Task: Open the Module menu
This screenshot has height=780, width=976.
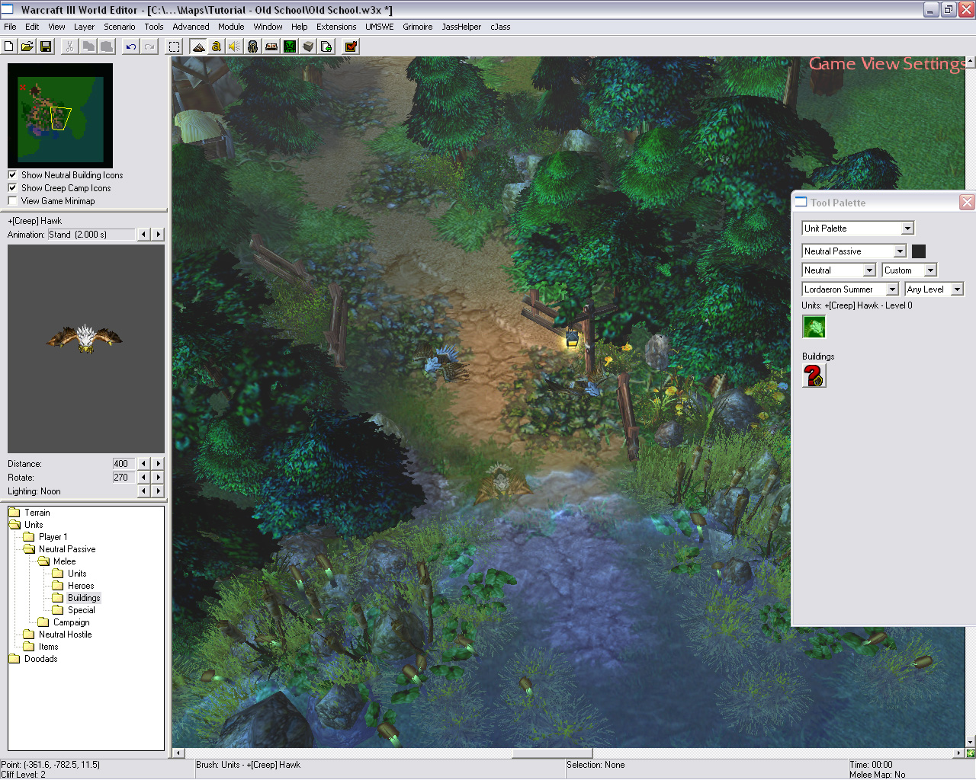Action: [x=231, y=27]
